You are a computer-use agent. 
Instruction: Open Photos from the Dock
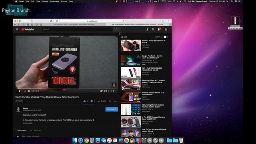[x=126, y=140]
